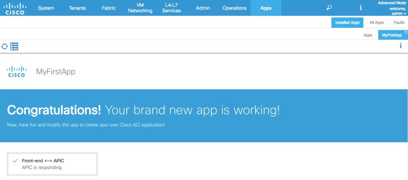Click the Cisco logo in top navigation bar

pyautogui.click(x=15, y=8)
